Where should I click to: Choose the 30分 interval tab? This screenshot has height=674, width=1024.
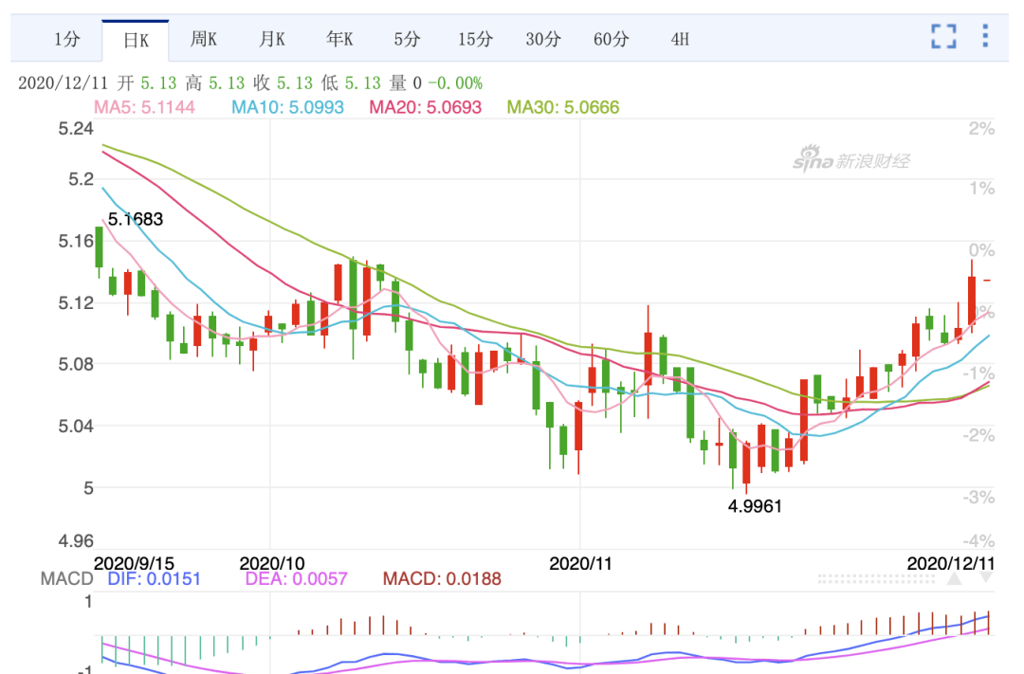click(x=543, y=39)
